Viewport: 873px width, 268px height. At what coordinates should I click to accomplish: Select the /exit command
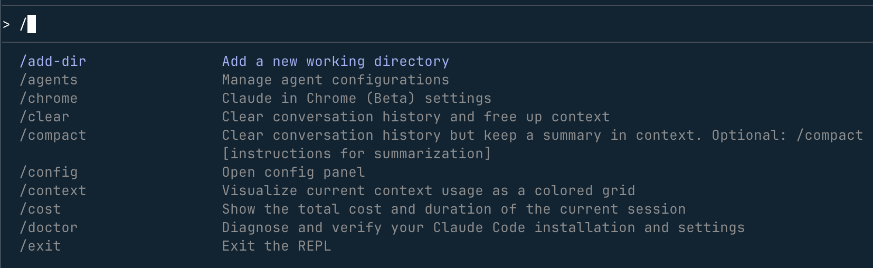point(40,246)
